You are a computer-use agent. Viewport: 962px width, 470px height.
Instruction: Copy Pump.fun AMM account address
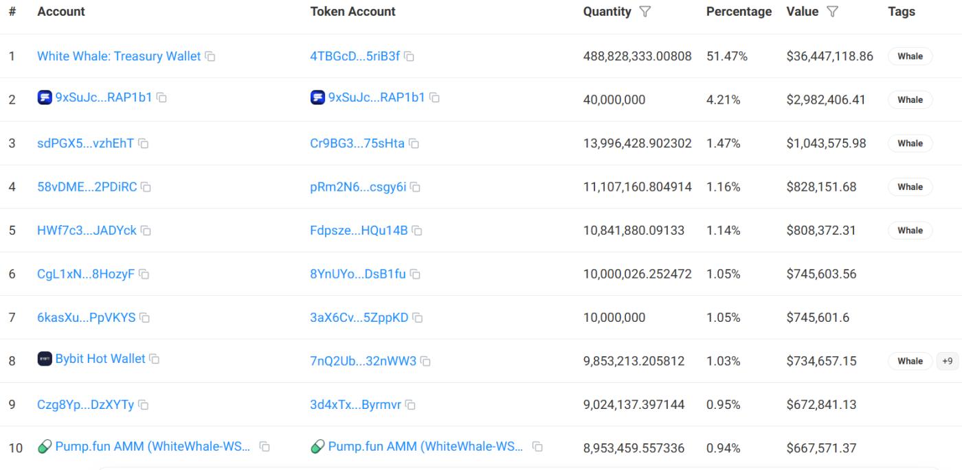(x=264, y=447)
